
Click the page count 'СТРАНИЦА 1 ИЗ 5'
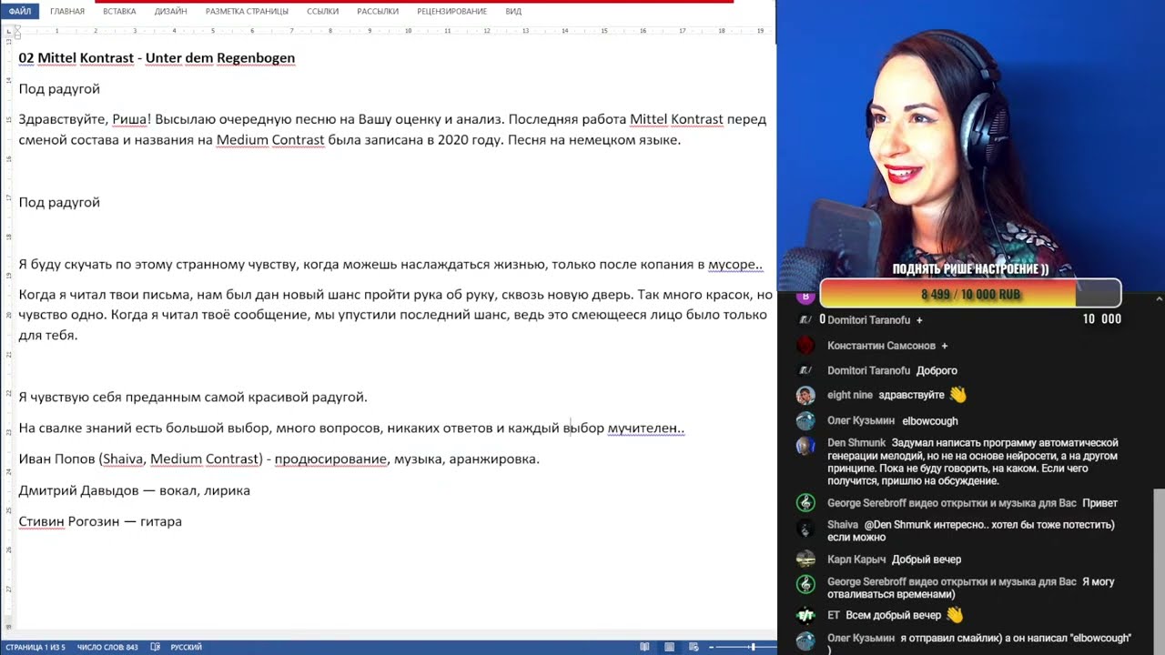35,647
